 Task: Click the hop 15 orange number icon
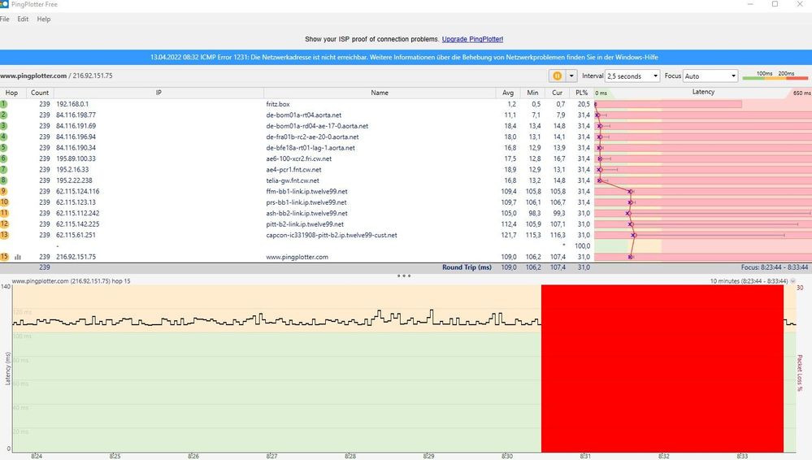click(x=4, y=257)
